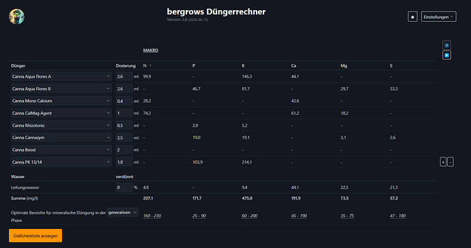The height and width of the screenshot is (248, 471).
Task: Click optimal S range 47 - 180
Action: (x=398, y=215)
